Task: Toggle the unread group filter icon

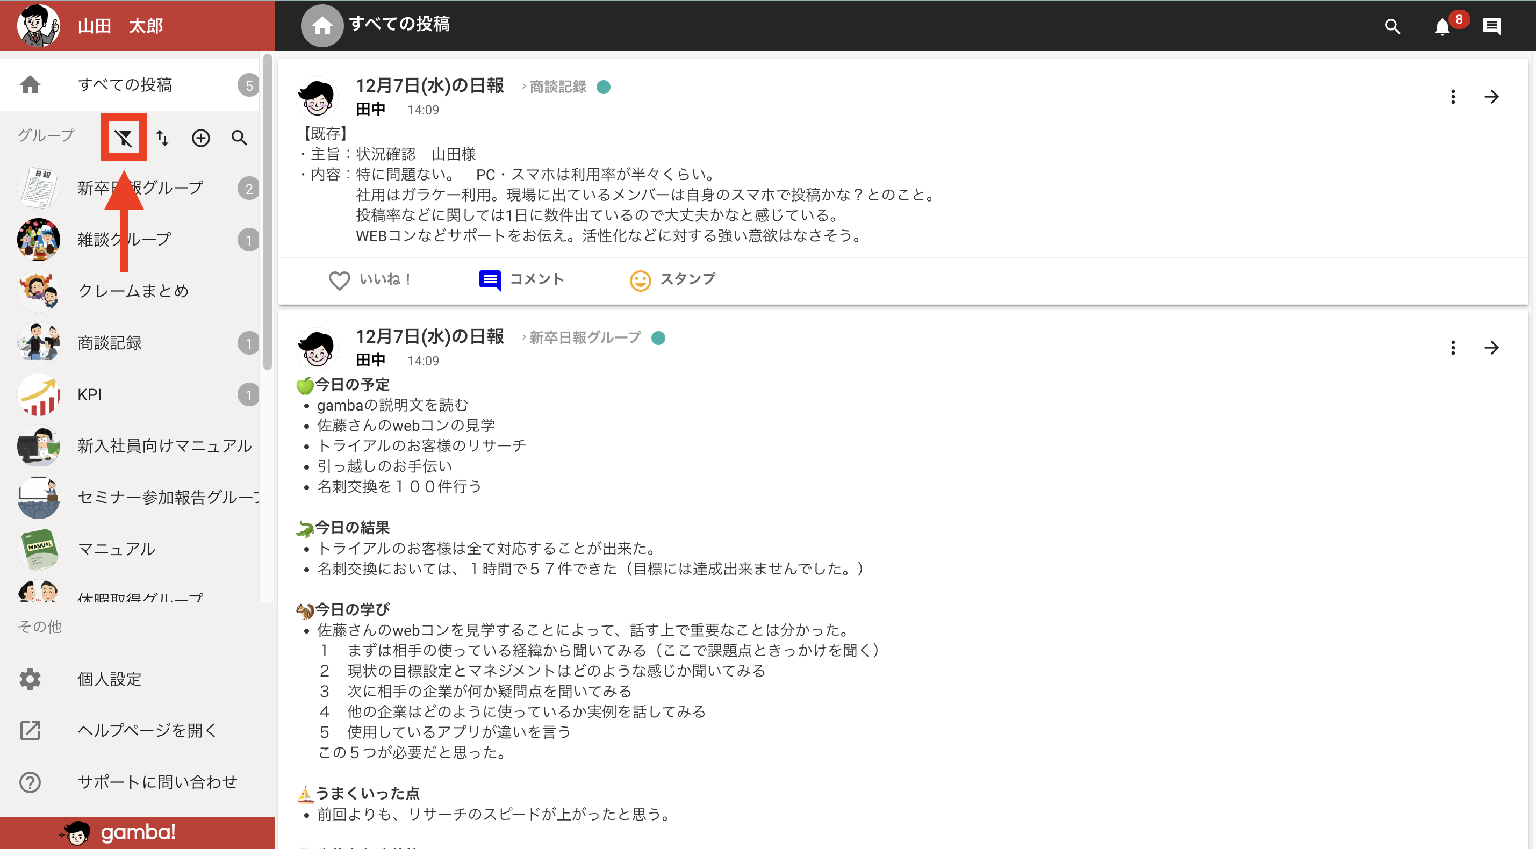Action: [x=124, y=138]
